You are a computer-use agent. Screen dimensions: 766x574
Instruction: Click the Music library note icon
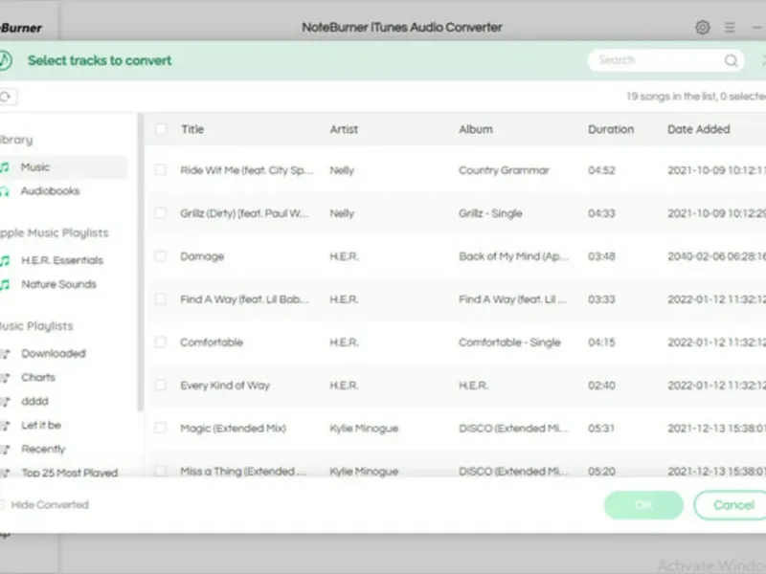coord(5,167)
